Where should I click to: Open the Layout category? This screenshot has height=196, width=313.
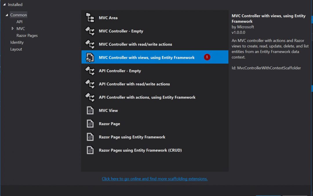point(16,49)
